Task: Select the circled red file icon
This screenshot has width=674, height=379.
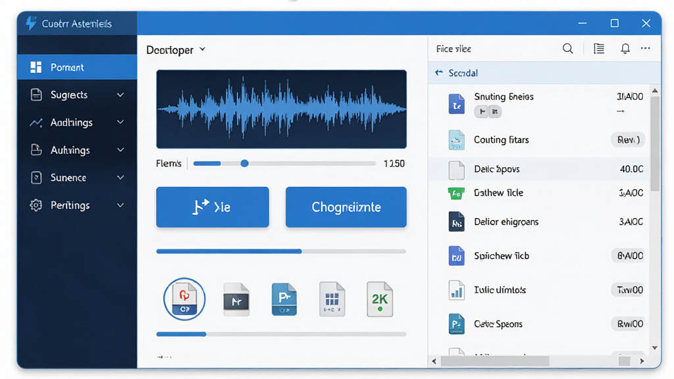Action: click(184, 299)
